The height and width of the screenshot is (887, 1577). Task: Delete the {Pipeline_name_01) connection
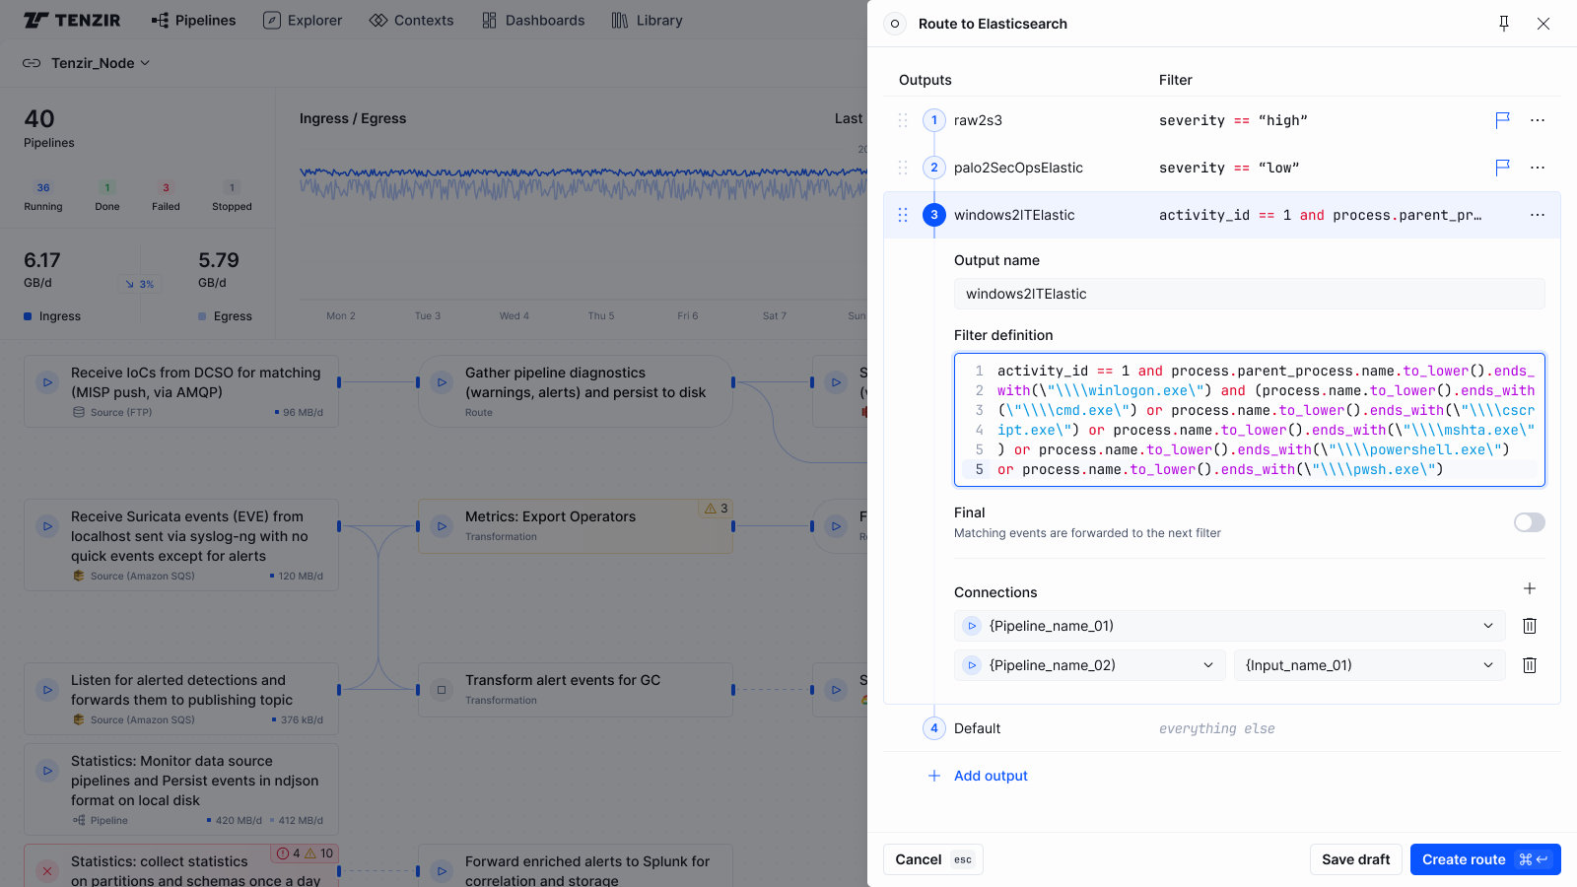[1529, 626]
